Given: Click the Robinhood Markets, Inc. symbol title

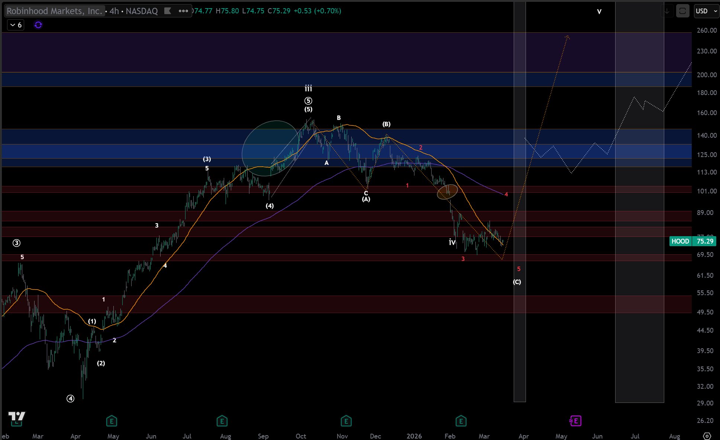Looking at the screenshot, I should click(54, 11).
